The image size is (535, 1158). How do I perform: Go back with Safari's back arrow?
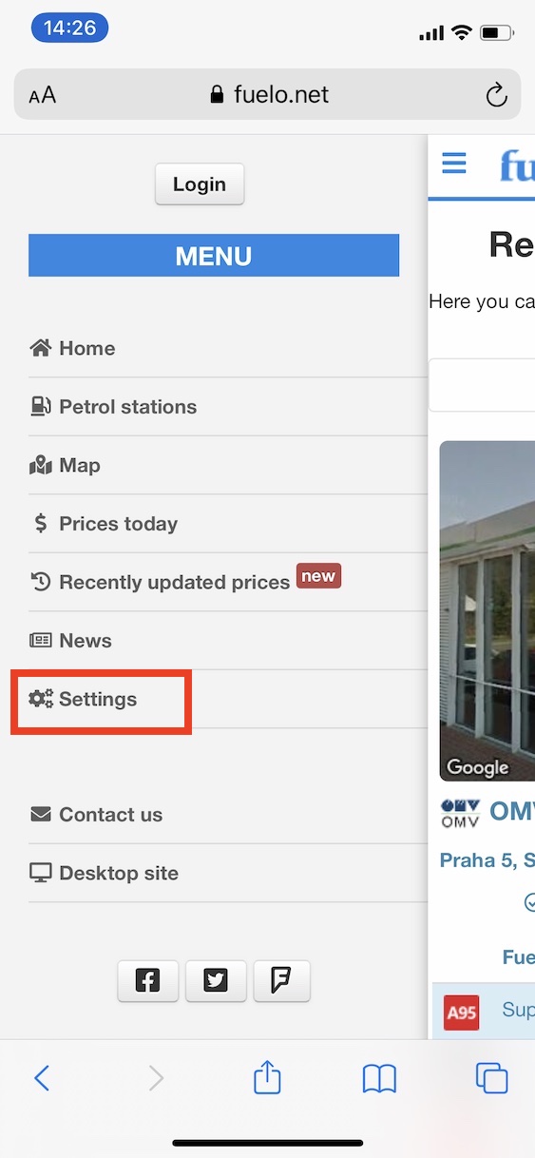42,1077
